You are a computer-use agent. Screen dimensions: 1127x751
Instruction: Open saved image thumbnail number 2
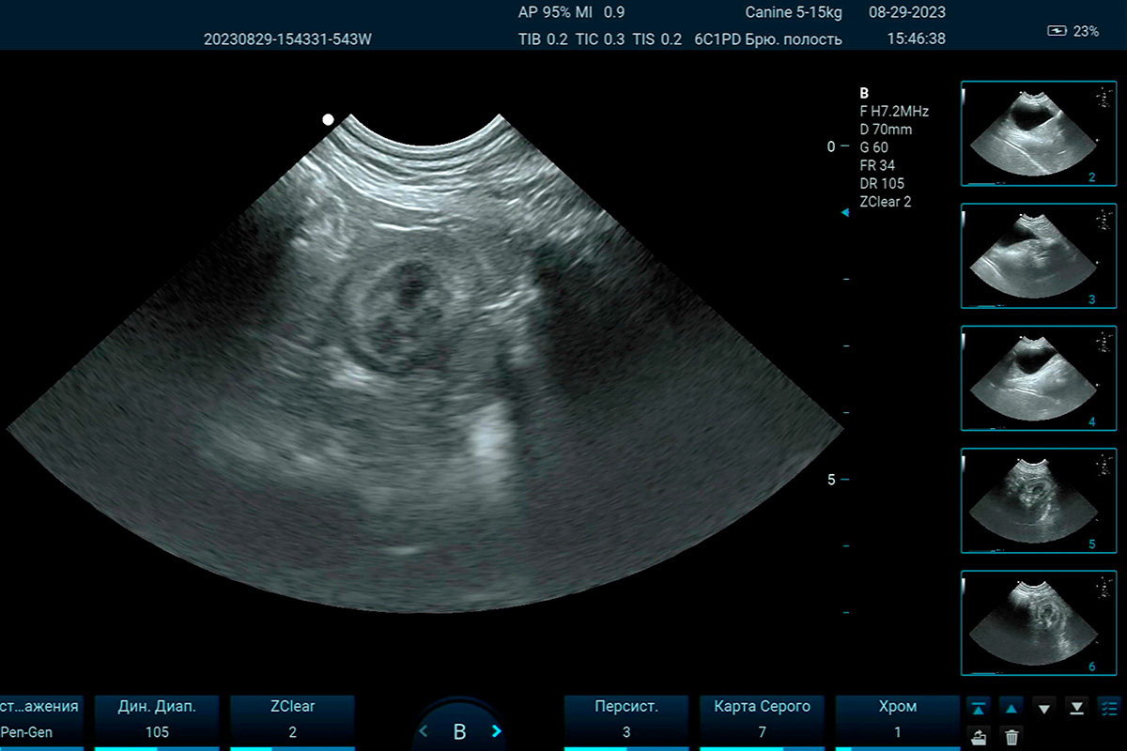click(1038, 133)
